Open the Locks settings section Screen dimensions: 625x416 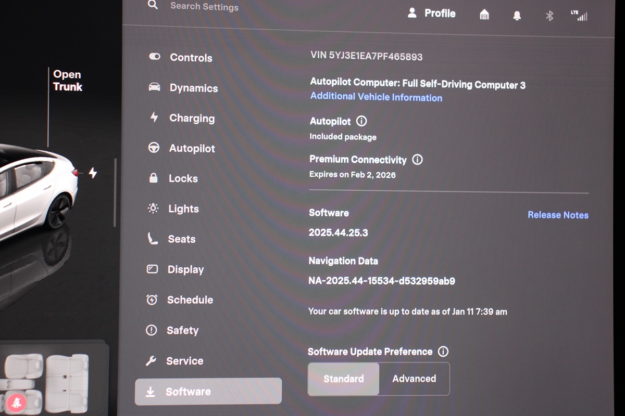[183, 178]
